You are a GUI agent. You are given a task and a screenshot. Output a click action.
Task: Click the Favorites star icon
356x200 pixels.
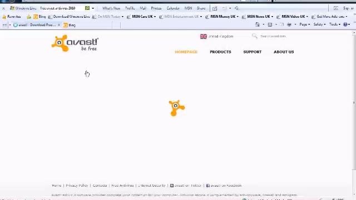coord(4,17)
